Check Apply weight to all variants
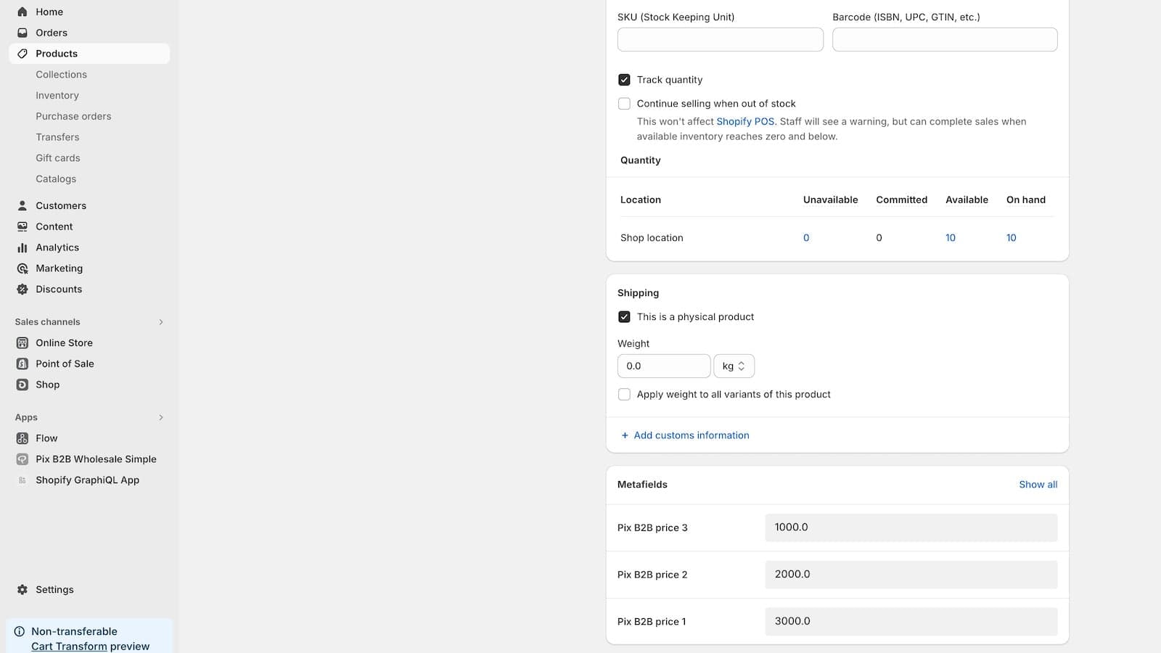The height and width of the screenshot is (653, 1161). click(624, 395)
